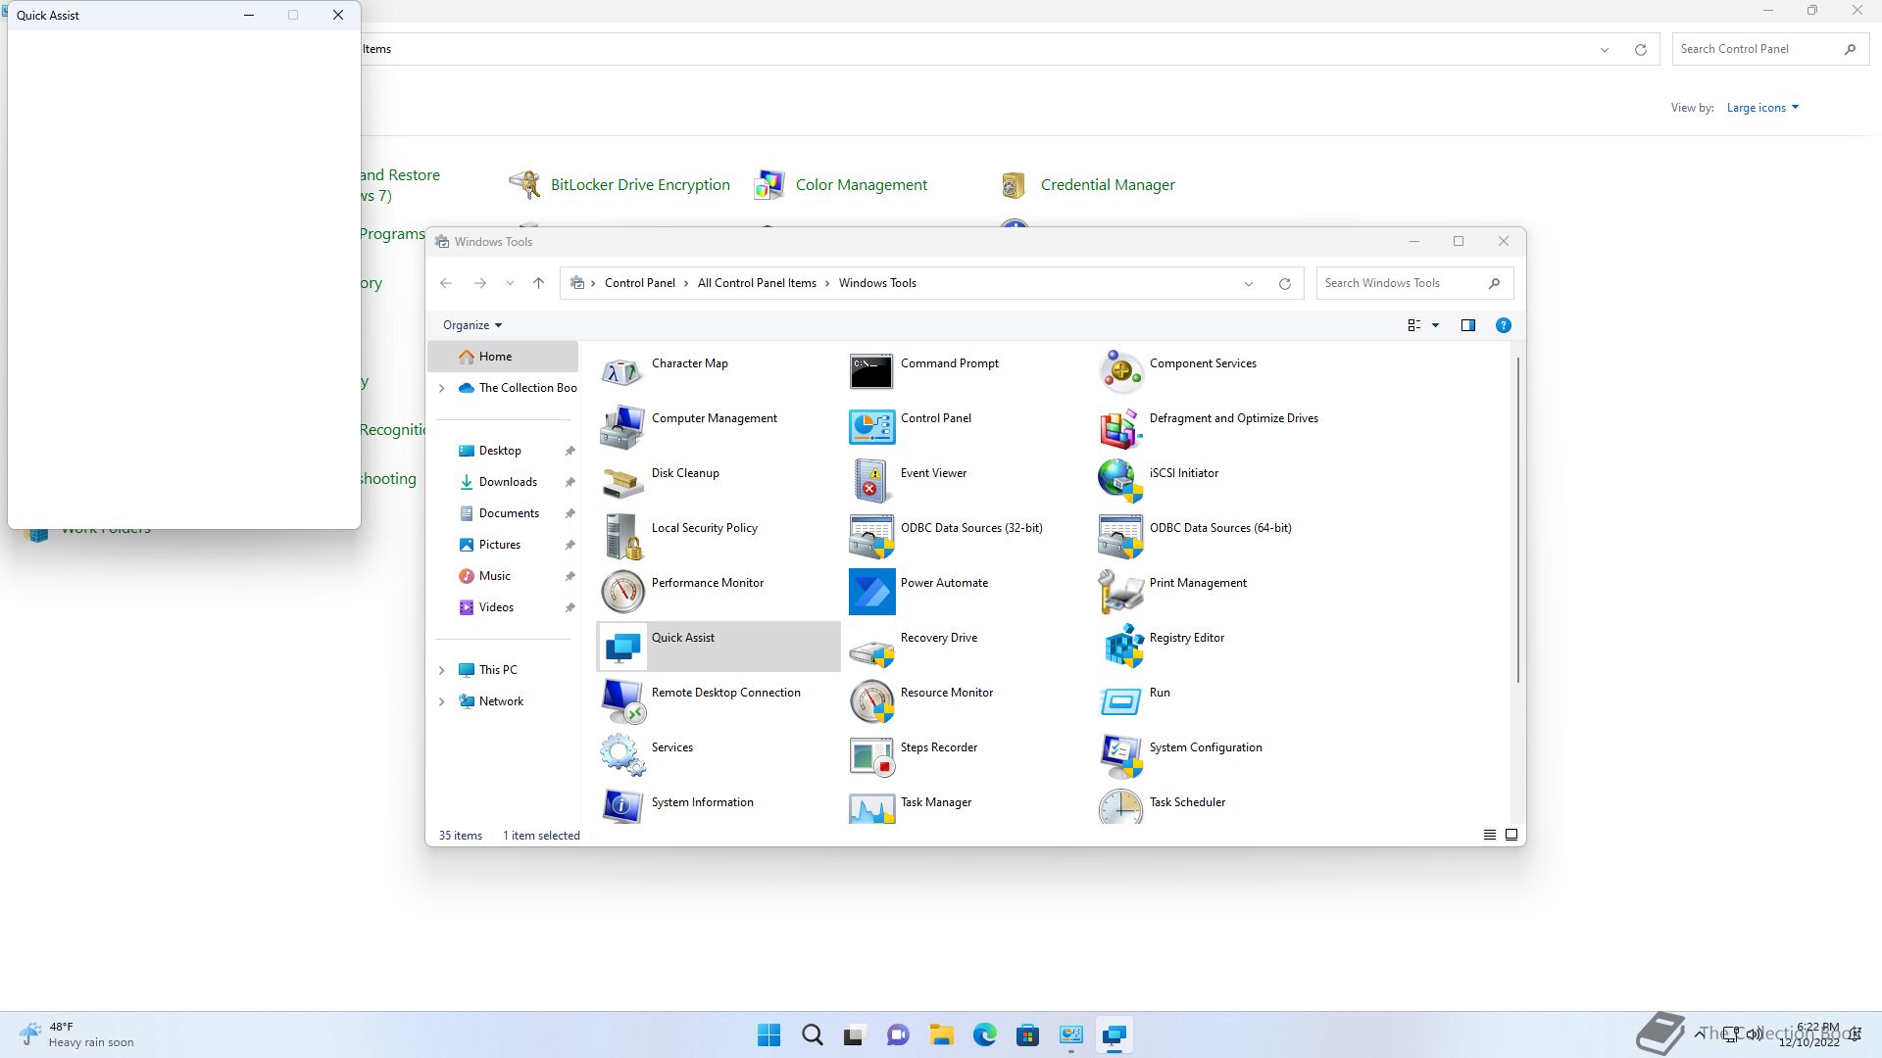
Task: Open the taskbar Search magnifier
Action: [812, 1034]
